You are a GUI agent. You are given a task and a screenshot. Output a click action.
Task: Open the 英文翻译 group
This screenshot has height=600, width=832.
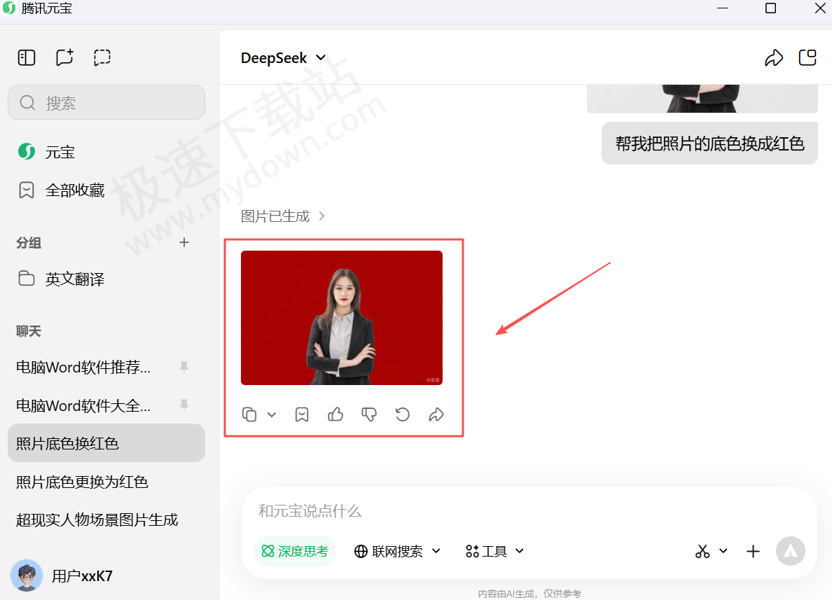pyautogui.click(x=75, y=279)
